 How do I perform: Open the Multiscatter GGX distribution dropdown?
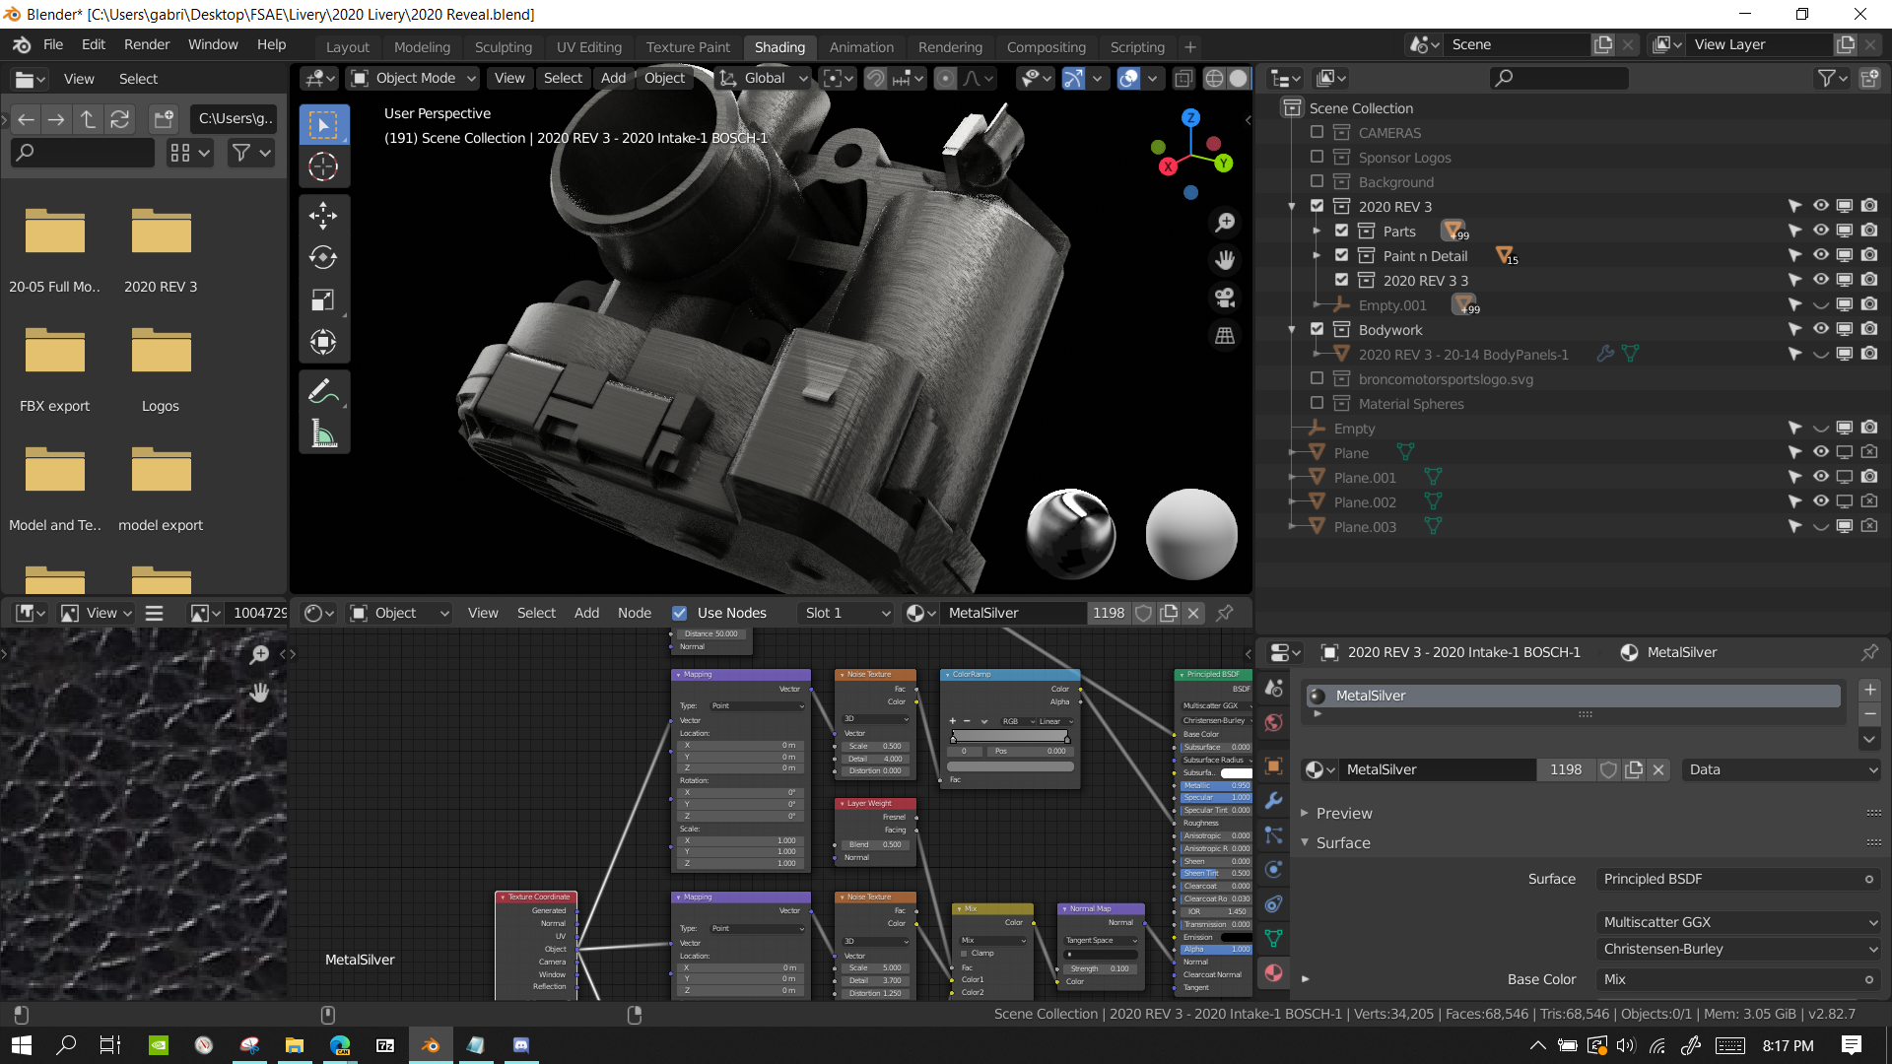1738,922
